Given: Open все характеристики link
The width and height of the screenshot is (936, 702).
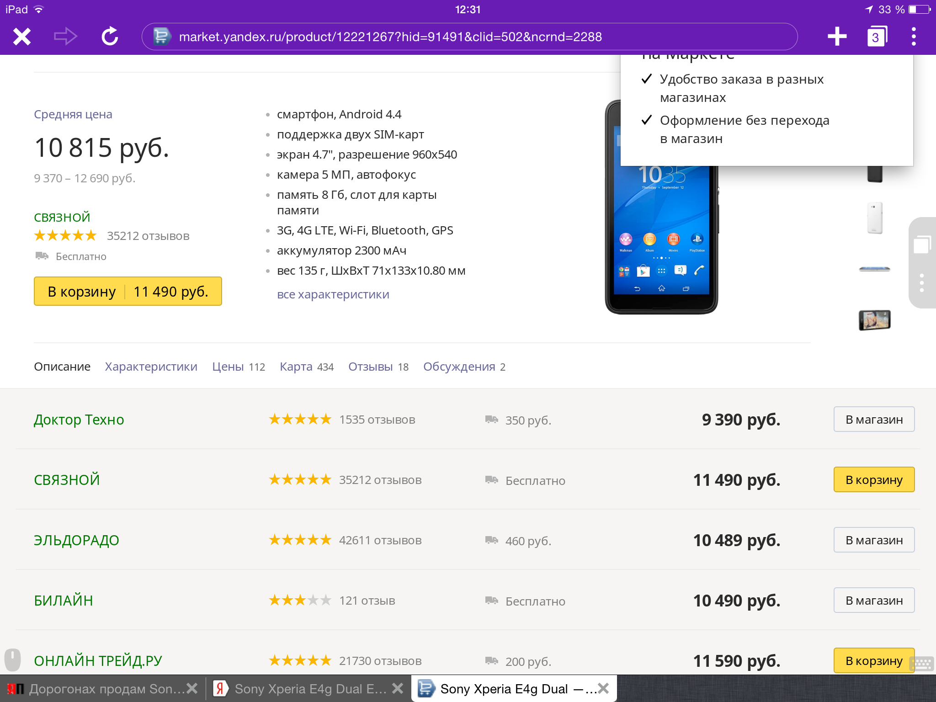Looking at the screenshot, I should (333, 294).
